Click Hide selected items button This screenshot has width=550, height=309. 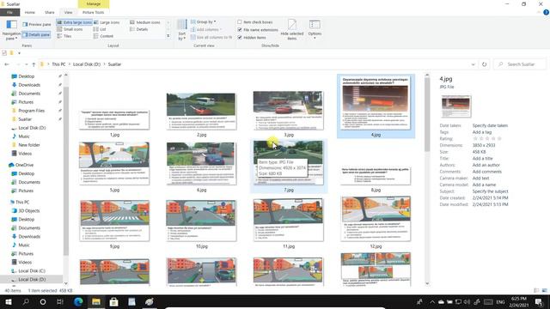(x=292, y=30)
